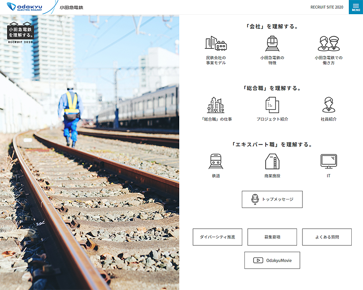
Task: Open the hamburger MENU button
Action: (x=355, y=7)
